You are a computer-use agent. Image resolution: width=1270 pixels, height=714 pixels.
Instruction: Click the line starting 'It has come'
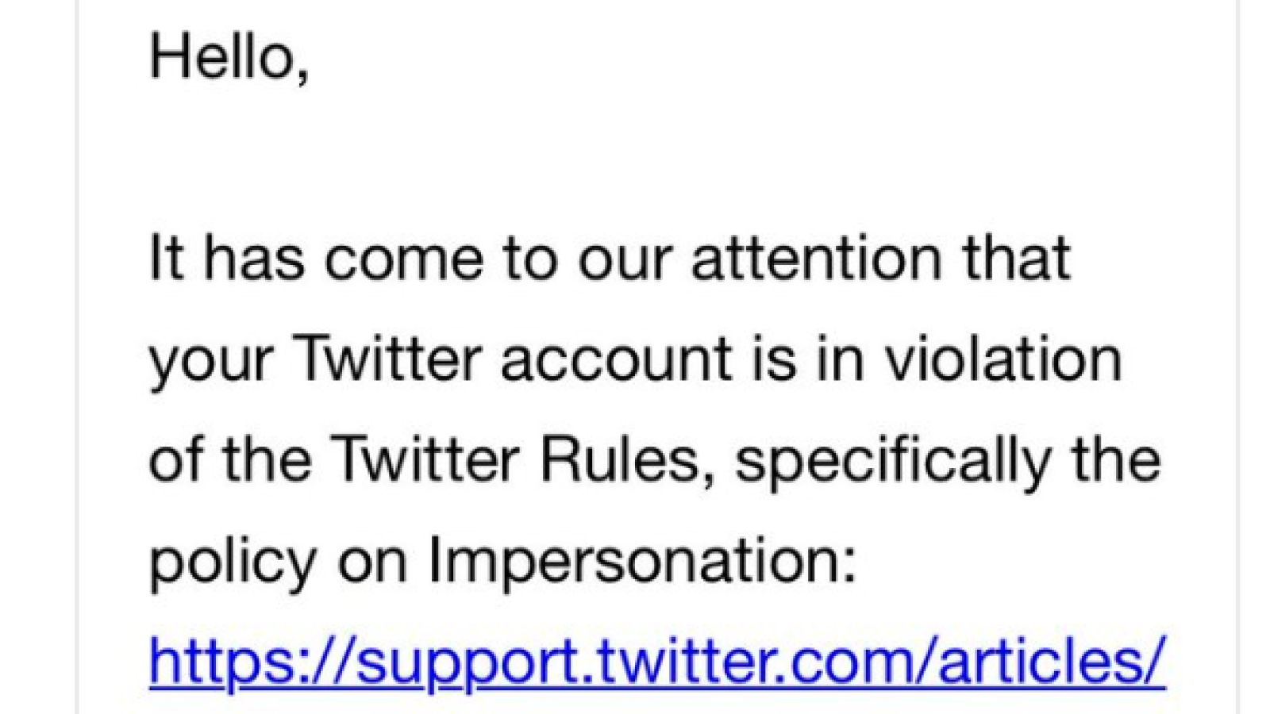(610, 259)
